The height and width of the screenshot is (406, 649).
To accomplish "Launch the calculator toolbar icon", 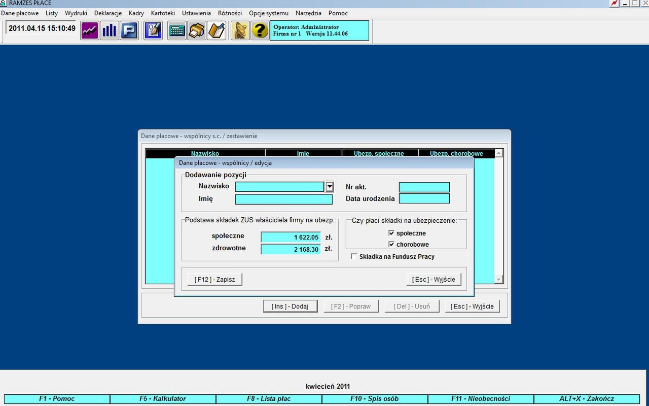I will click(177, 30).
